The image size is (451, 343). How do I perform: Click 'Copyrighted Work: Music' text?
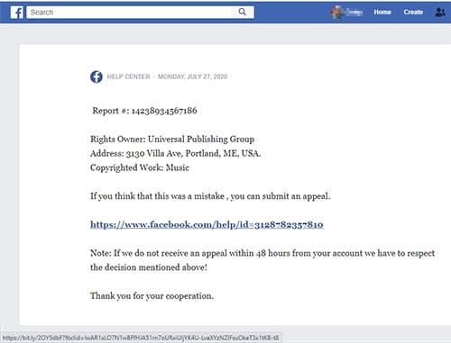pyautogui.click(x=140, y=167)
